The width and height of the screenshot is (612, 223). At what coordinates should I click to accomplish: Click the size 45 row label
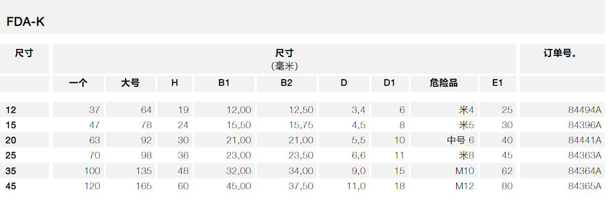[x=11, y=186]
